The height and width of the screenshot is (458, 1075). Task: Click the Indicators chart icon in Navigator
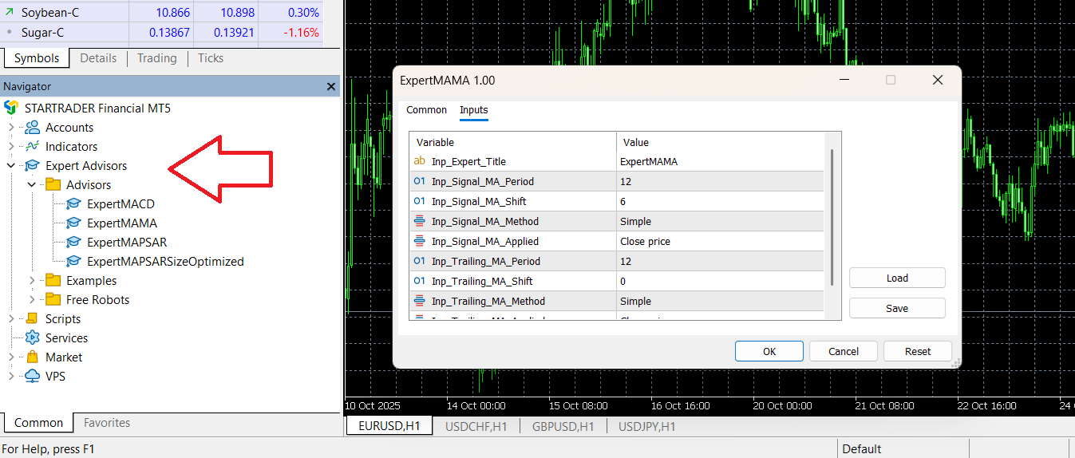pos(33,146)
